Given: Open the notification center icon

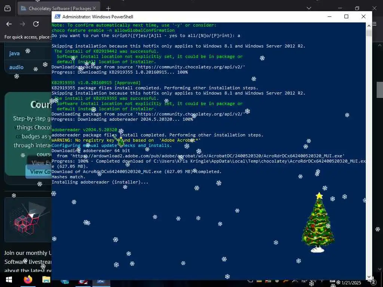Looking at the screenshot, I should coord(373,283).
